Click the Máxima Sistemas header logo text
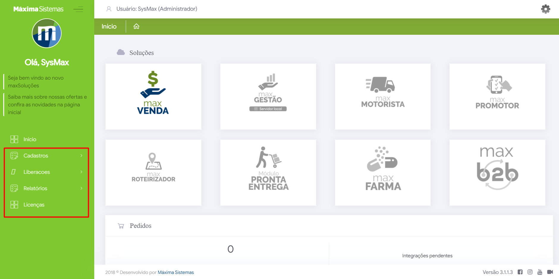 coord(38,9)
